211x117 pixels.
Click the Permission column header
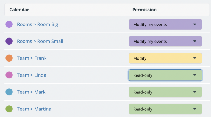click(x=145, y=10)
